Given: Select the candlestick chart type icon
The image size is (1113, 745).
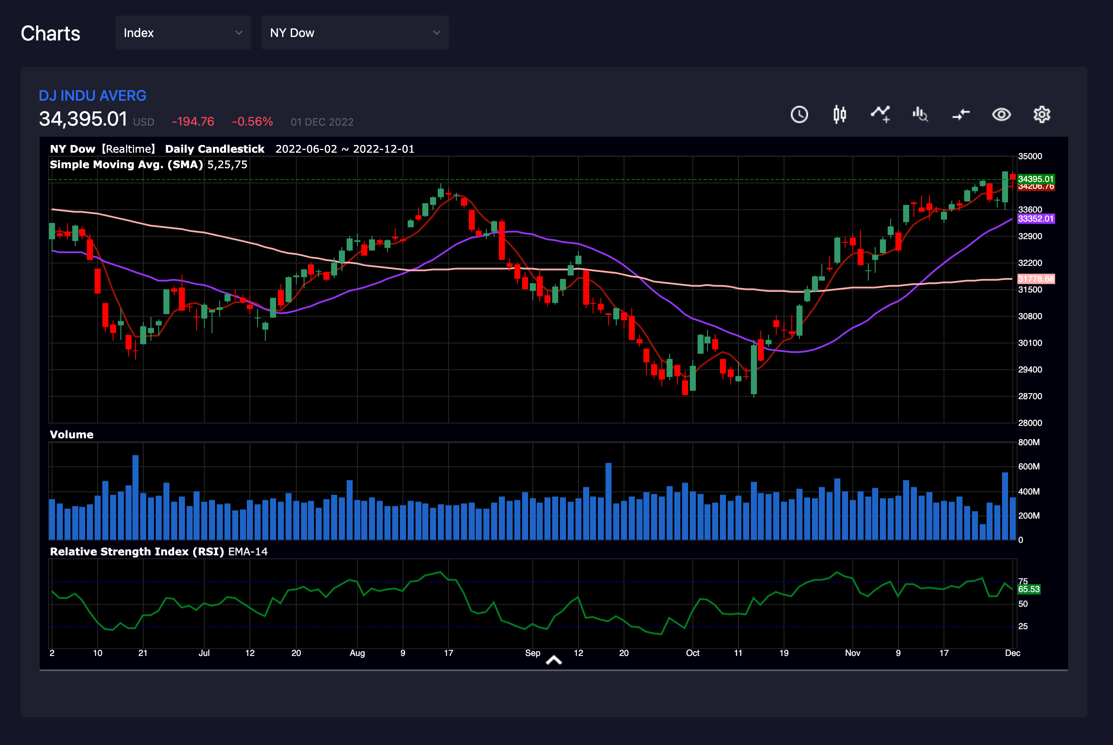Looking at the screenshot, I should [839, 114].
